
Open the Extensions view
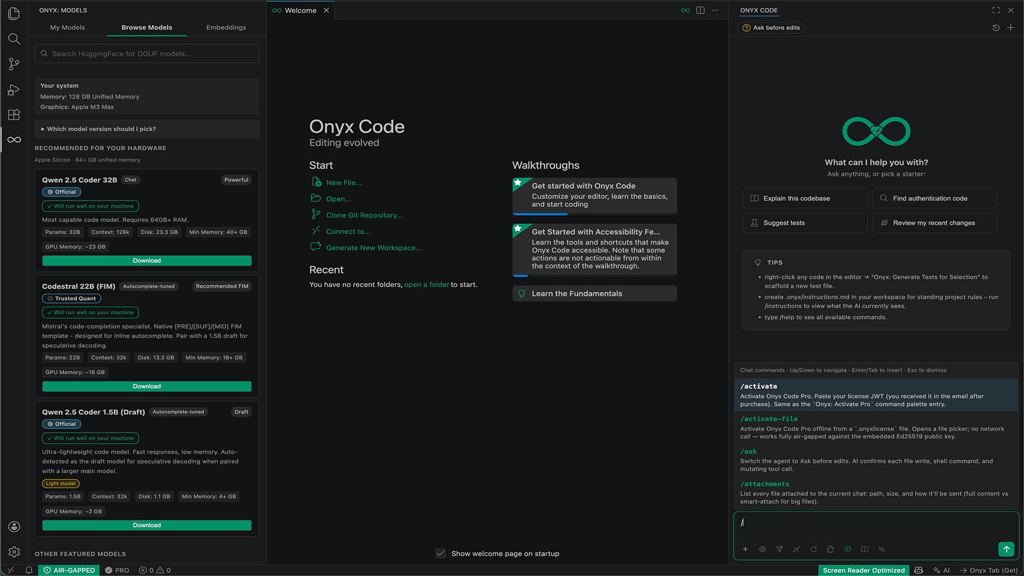coord(14,115)
